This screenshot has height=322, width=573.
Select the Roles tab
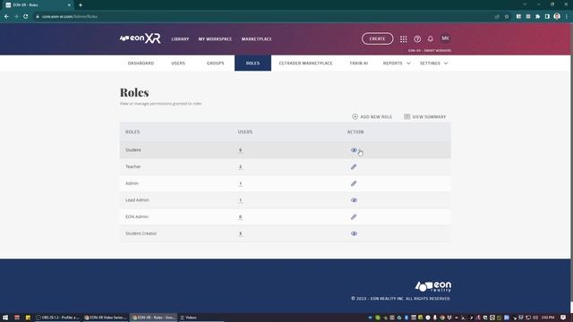coord(252,64)
